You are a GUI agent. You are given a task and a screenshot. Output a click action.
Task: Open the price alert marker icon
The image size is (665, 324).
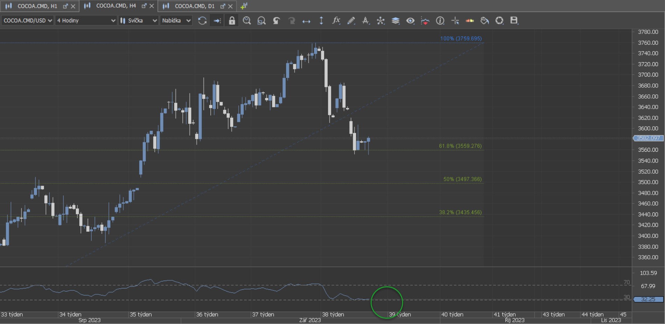click(425, 21)
